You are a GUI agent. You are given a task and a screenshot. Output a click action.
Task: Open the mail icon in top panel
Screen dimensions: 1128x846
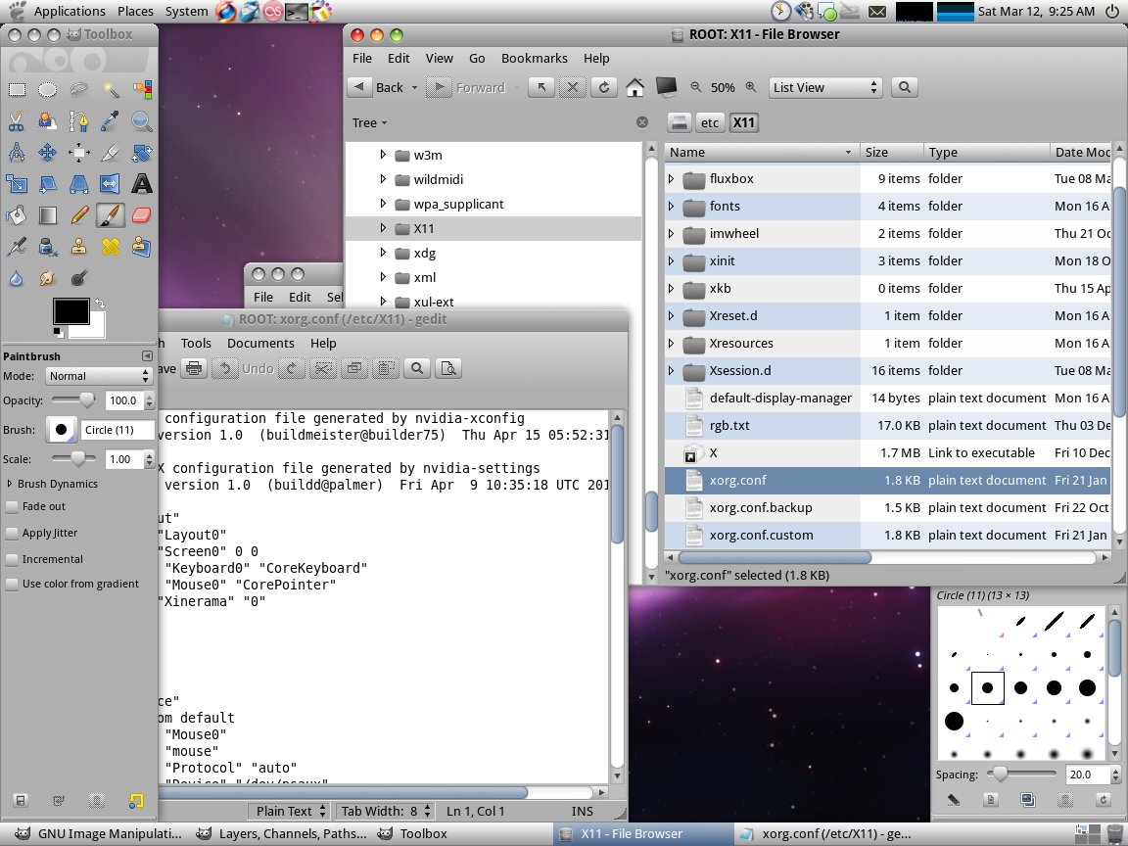[876, 12]
